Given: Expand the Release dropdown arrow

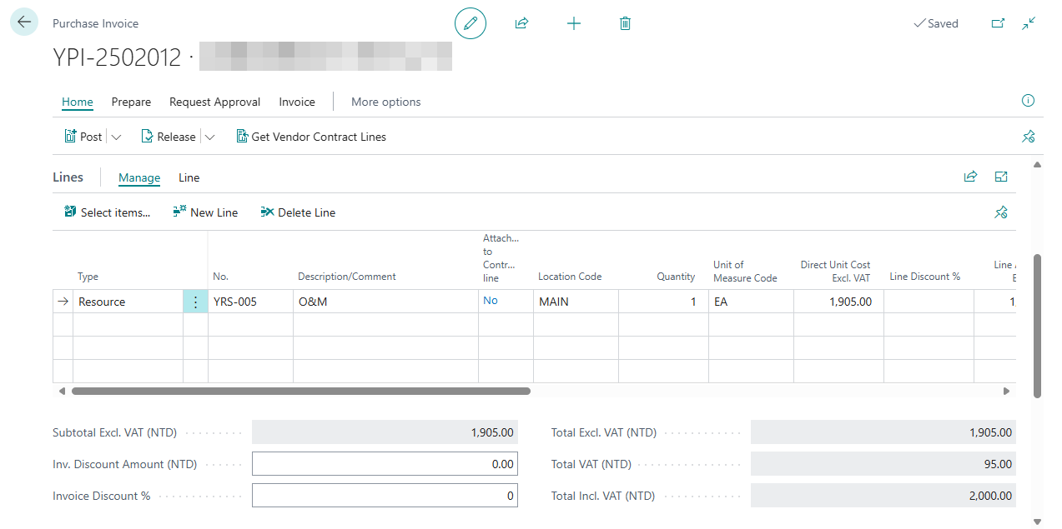Looking at the screenshot, I should click(209, 137).
